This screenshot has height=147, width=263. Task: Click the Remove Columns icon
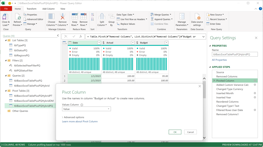[x=63, y=17]
